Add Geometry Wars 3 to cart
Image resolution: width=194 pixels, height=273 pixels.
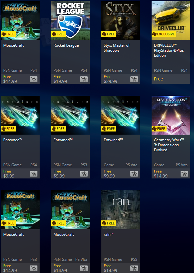184,174
